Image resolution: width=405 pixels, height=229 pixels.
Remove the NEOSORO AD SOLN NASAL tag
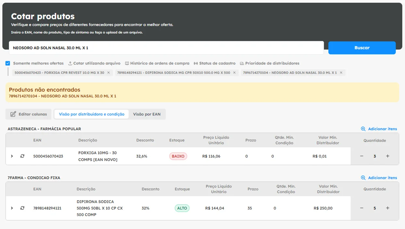[x=341, y=73]
